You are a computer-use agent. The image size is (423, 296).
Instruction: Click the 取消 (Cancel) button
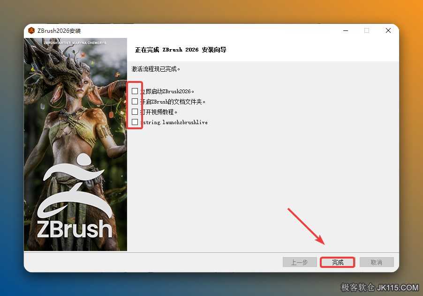[x=377, y=262]
